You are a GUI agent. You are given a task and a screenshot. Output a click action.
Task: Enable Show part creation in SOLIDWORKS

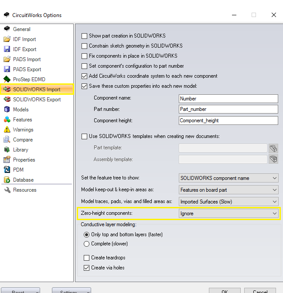[84, 36]
